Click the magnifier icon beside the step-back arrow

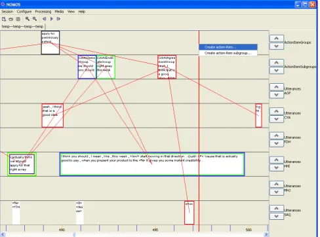[35, 19]
